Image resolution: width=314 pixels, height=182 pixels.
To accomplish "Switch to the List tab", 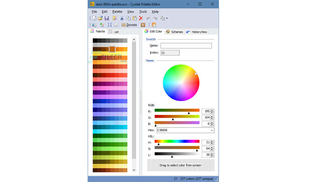I will 114,32.
